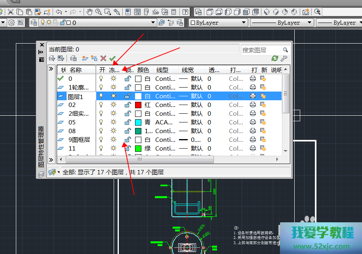The image size is (362, 254).
Task: Open the ByLayer color dropdown
Action: pos(244,23)
